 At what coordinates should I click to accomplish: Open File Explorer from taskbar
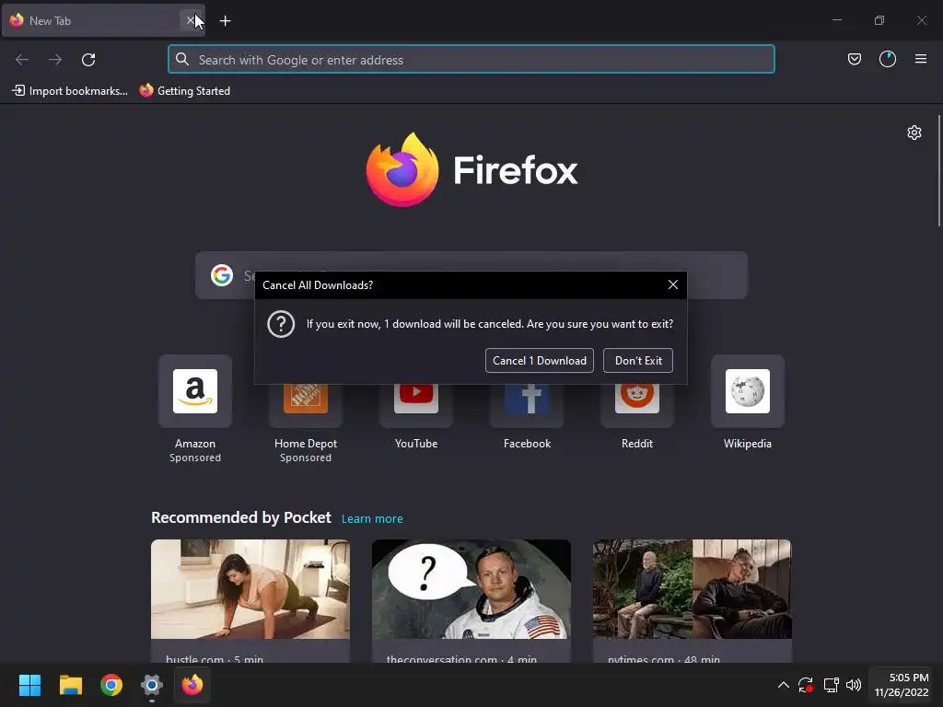71,685
